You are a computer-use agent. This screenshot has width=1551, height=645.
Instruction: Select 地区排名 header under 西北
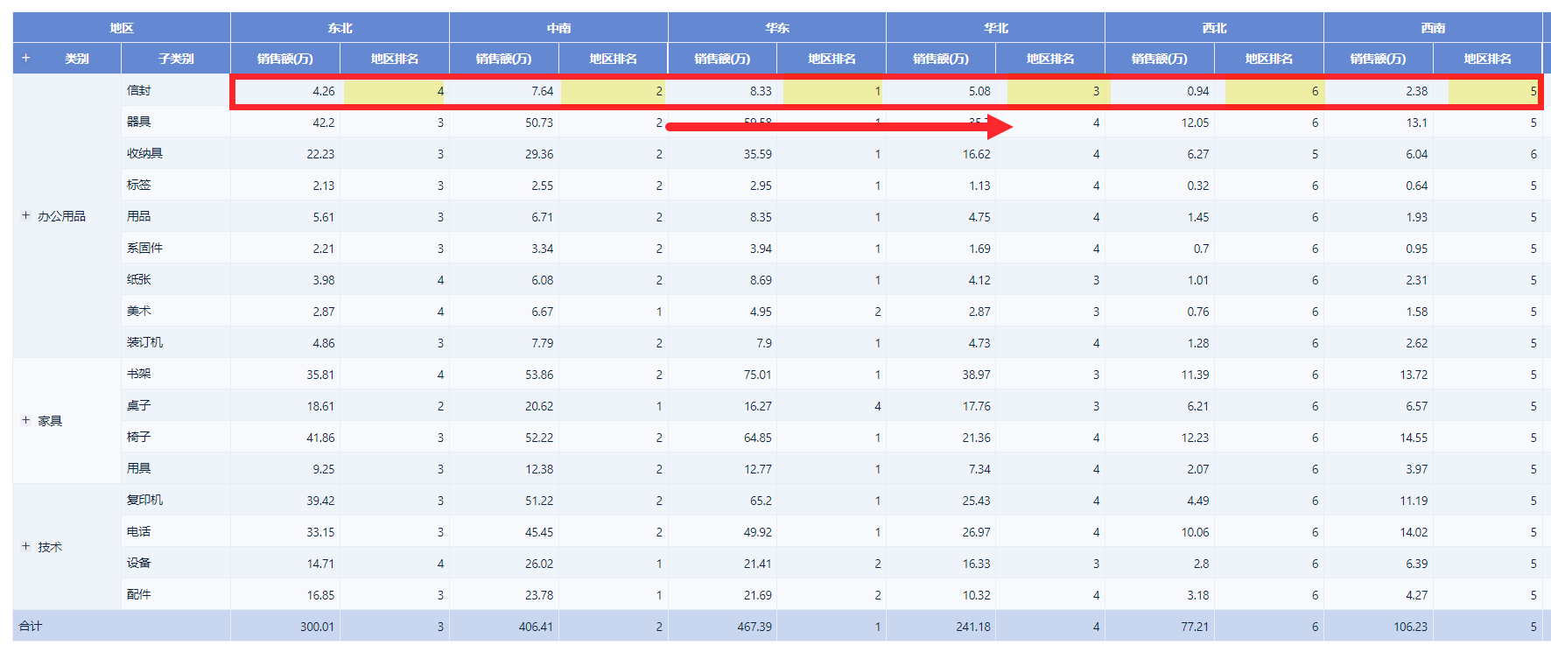(1269, 59)
